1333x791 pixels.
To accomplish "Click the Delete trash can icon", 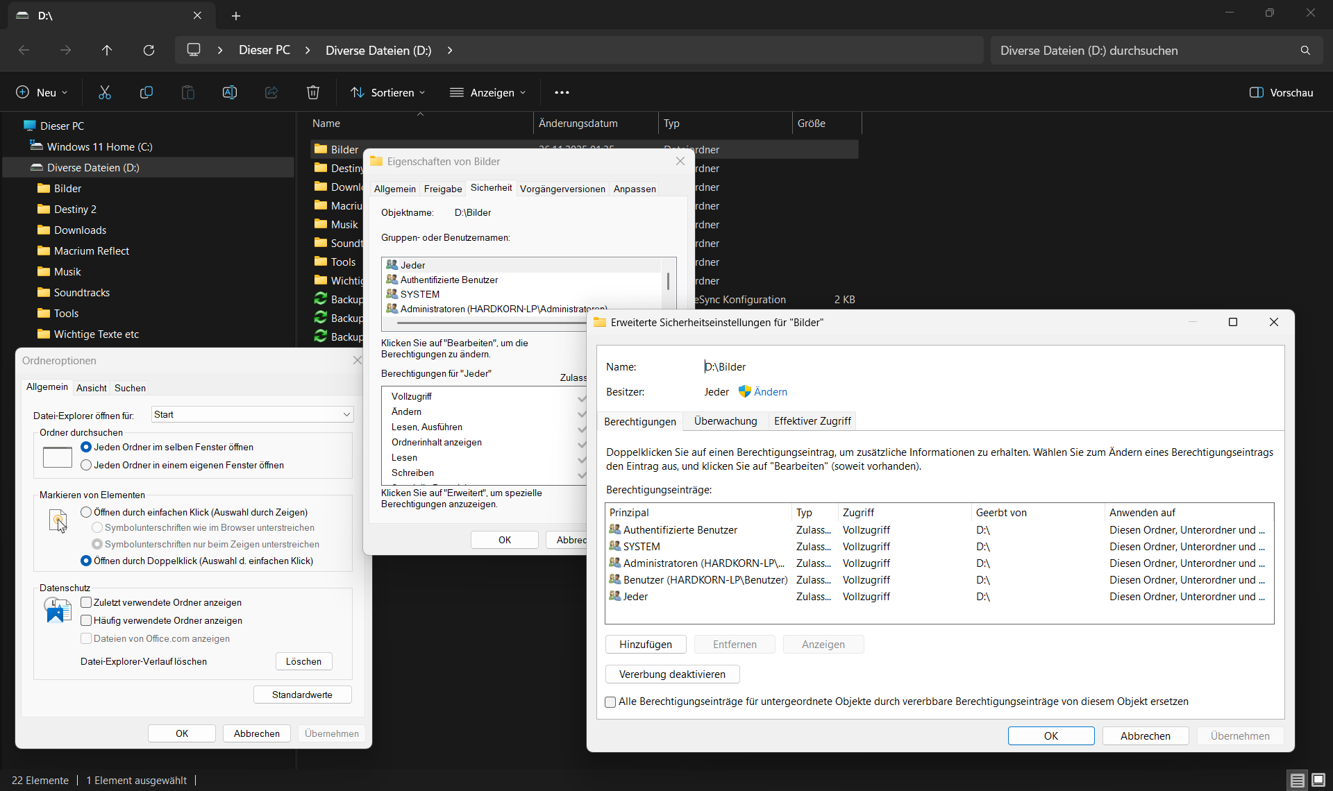I will [313, 92].
